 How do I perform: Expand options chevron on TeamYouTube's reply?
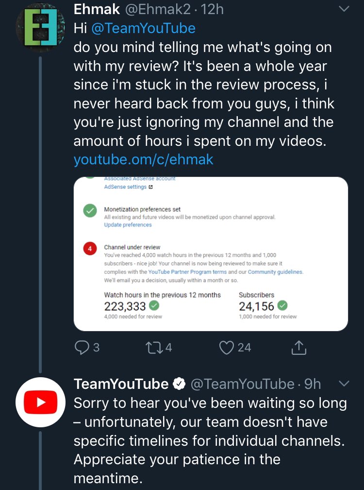coord(343,384)
